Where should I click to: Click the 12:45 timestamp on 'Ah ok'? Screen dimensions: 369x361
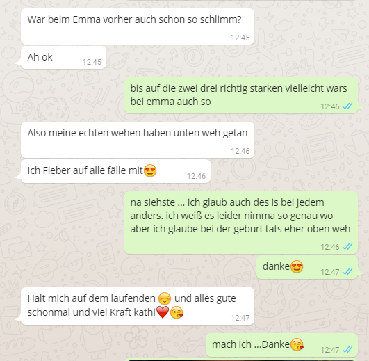92,62
